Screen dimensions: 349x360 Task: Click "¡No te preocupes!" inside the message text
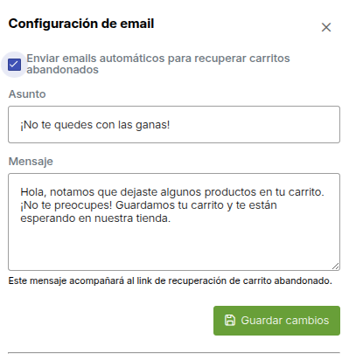[x=66, y=205]
